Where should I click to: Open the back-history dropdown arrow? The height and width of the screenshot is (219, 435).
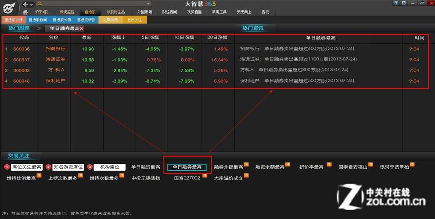click(32, 4)
